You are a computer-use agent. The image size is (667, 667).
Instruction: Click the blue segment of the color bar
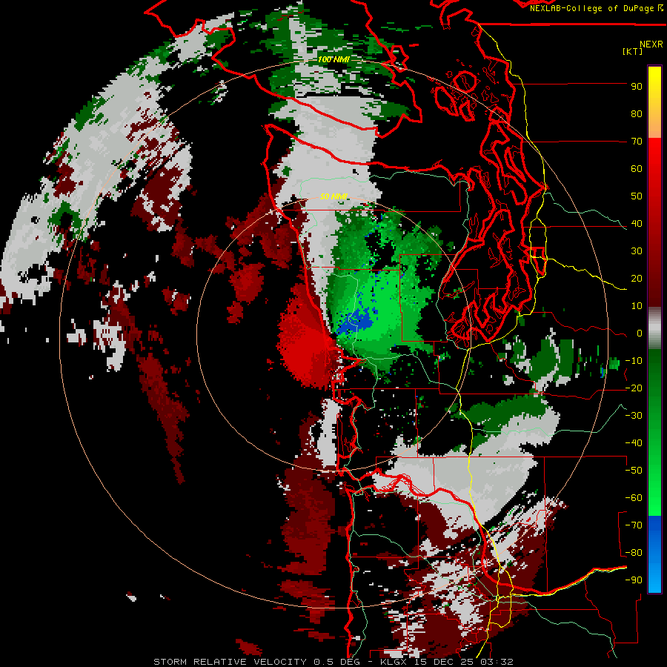click(x=654, y=554)
